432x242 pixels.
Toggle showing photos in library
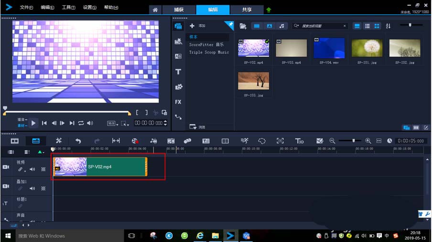pyautogui.click(x=269, y=26)
